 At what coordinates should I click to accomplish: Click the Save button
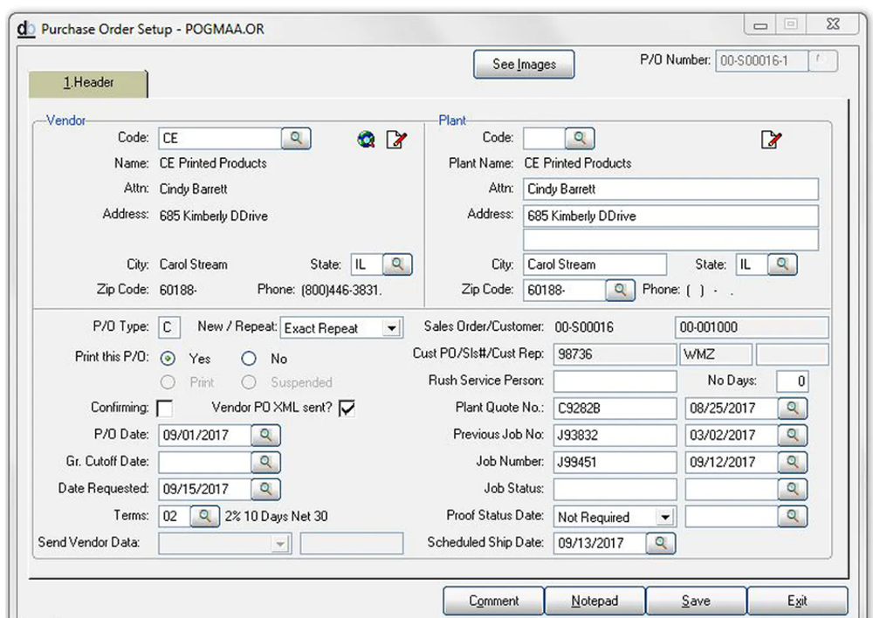696,601
